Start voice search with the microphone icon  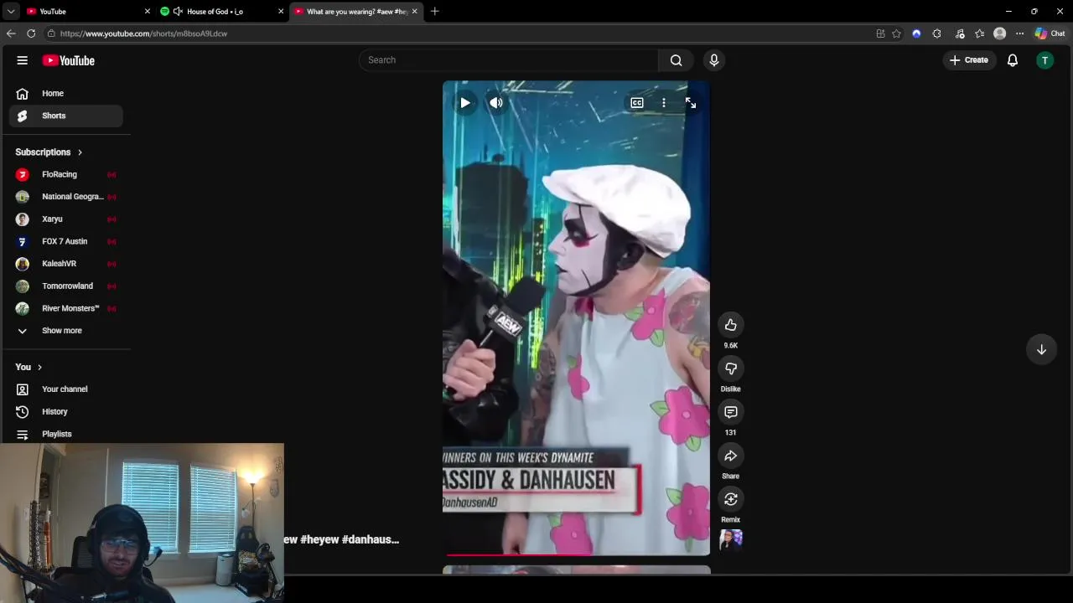(x=714, y=60)
